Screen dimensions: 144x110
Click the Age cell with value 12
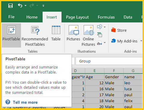point(94,83)
